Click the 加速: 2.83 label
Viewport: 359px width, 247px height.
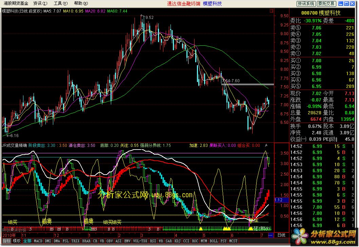click(x=199, y=145)
